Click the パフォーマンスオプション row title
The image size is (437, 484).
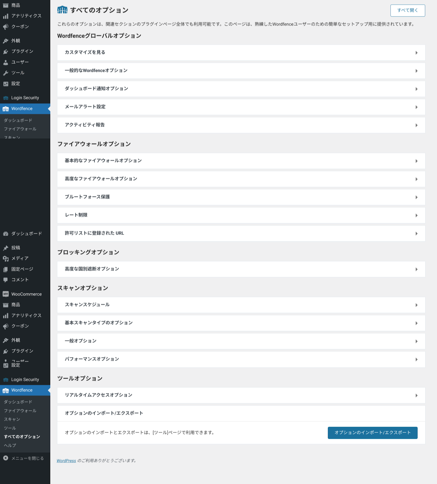click(92, 359)
